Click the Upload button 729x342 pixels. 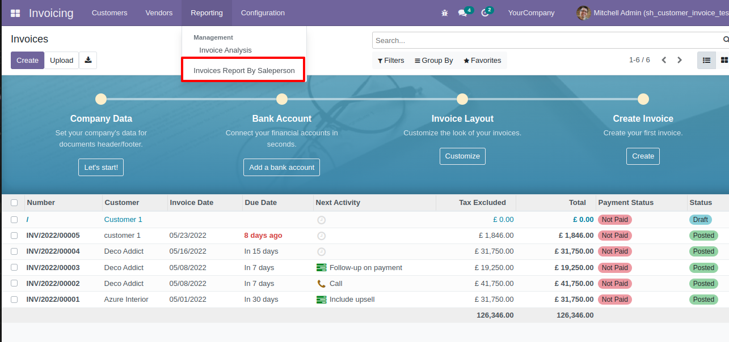coord(61,61)
